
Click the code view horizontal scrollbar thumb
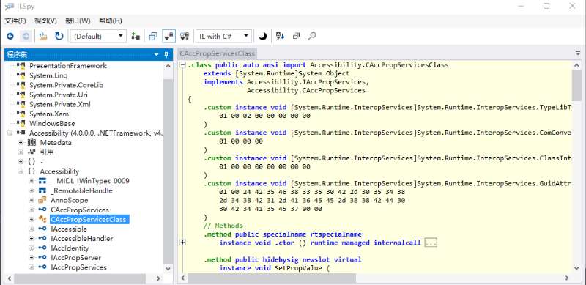(272, 278)
